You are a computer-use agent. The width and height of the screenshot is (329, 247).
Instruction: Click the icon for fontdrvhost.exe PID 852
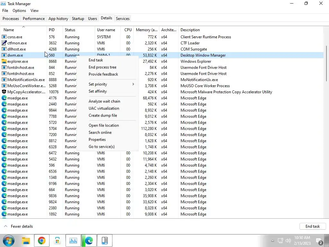click(4, 74)
